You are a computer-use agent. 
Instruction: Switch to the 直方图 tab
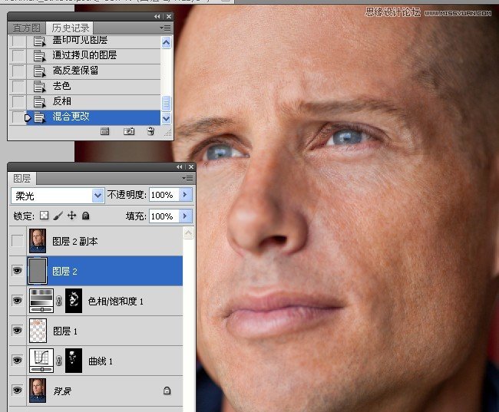coord(27,28)
